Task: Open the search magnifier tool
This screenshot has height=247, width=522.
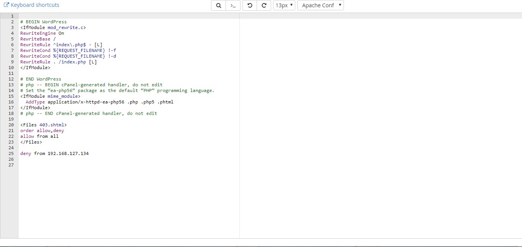Action: 218,5
